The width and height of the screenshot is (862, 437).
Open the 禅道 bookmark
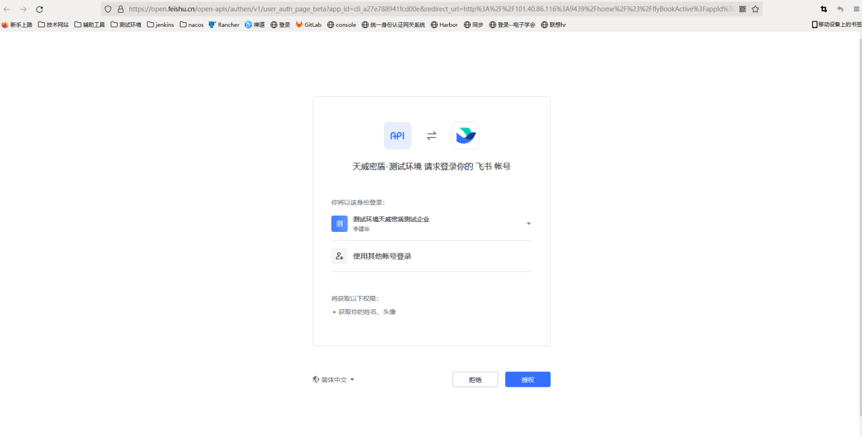click(255, 25)
